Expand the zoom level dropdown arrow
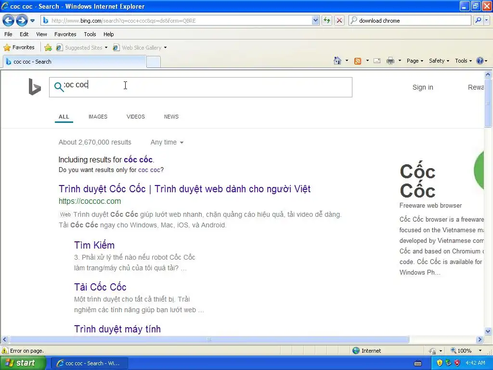The height and width of the screenshot is (370, 493). (480, 351)
